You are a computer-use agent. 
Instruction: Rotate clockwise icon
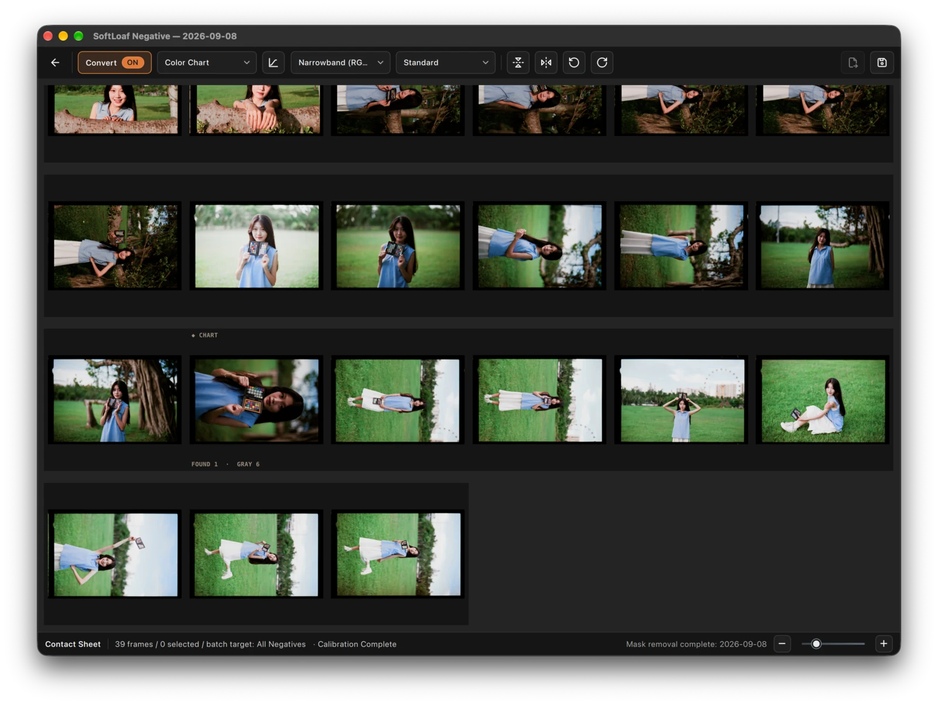point(602,63)
